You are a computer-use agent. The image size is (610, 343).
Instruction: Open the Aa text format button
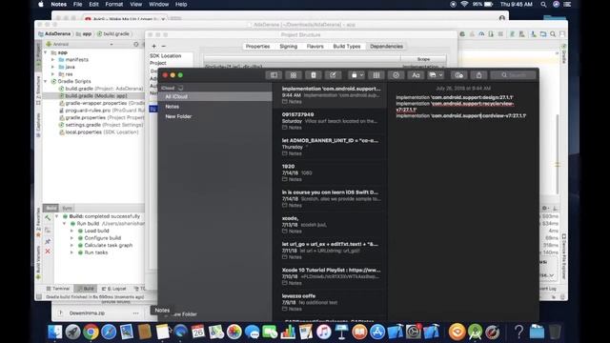[416, 75]
